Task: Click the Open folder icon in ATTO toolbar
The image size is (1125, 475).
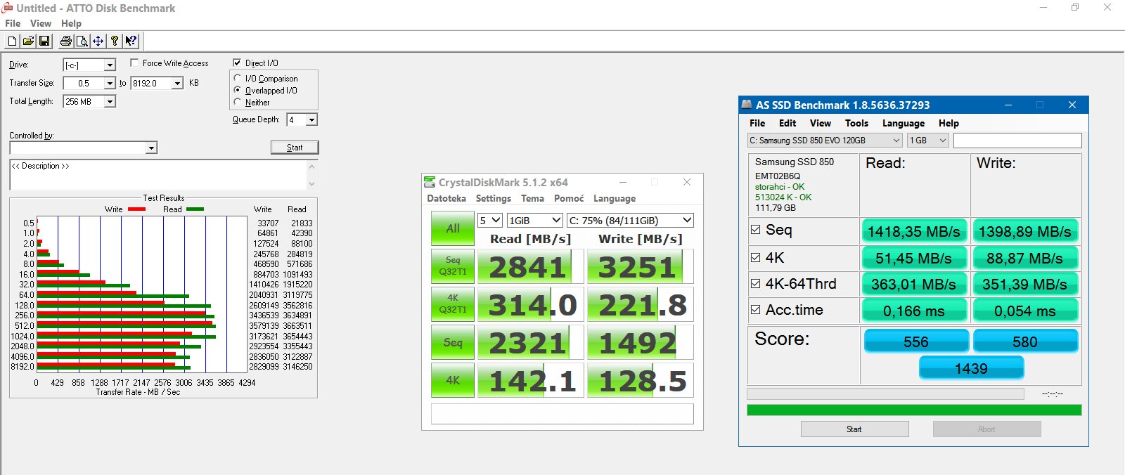Action: [x=28, y=41]
